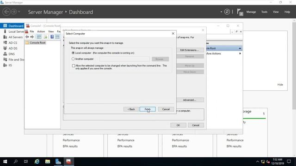Toggle the show/hide console tree icon
Screen dimensions: 296x166
[x=39, y=37]
